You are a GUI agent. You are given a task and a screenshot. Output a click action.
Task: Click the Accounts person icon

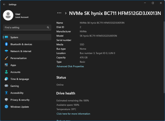click(x=6, y=72)
